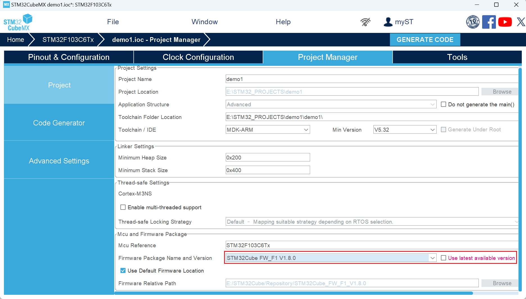526x299 pixels.
Task: Open the X social link icon
Action: [521, 22]
